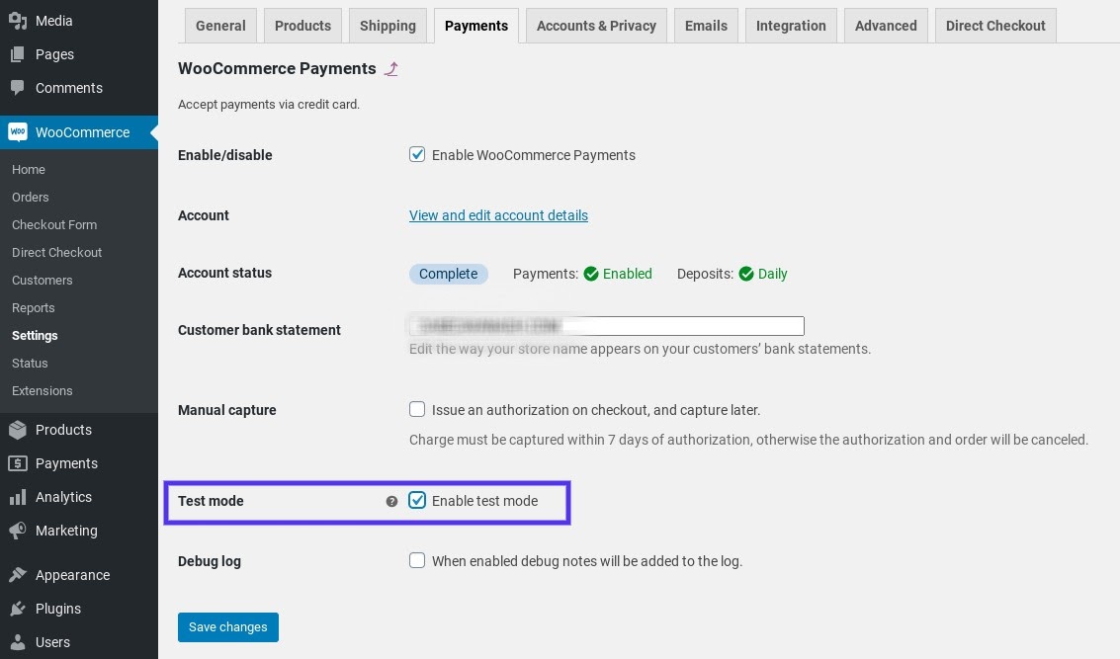The width and height of the screenshot is (1120, 659).
Task: Open the Accounts & Privacy tab
Action: click(x=596, y=26)
